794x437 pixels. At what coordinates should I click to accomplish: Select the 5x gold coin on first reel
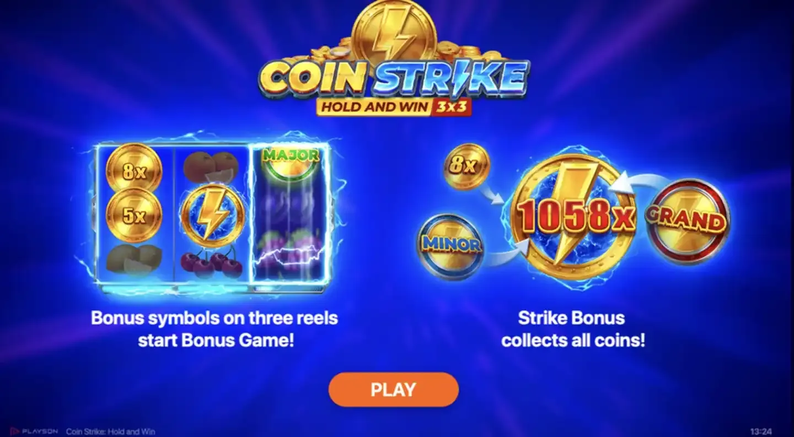134,215
